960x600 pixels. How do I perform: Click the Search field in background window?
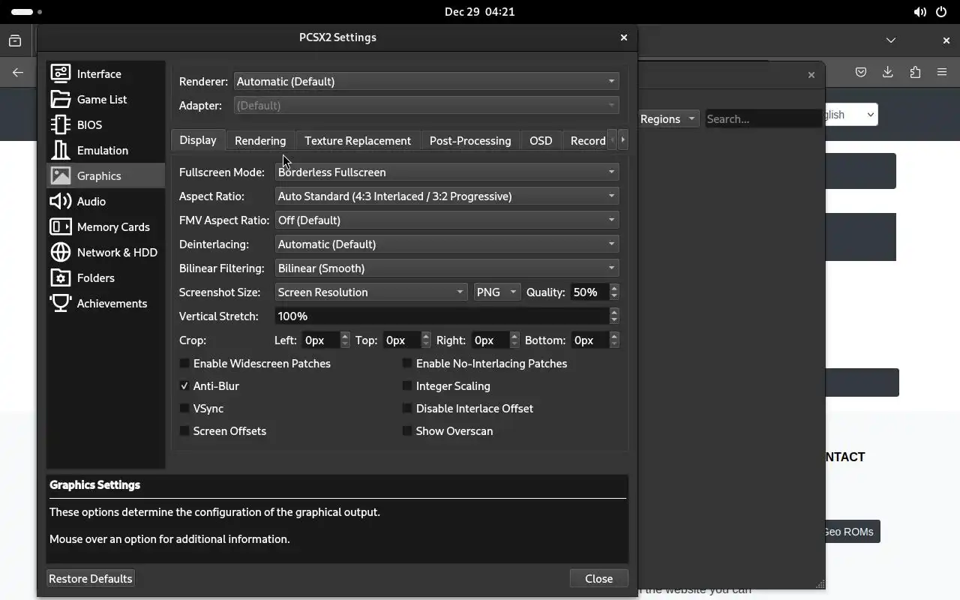763,118
